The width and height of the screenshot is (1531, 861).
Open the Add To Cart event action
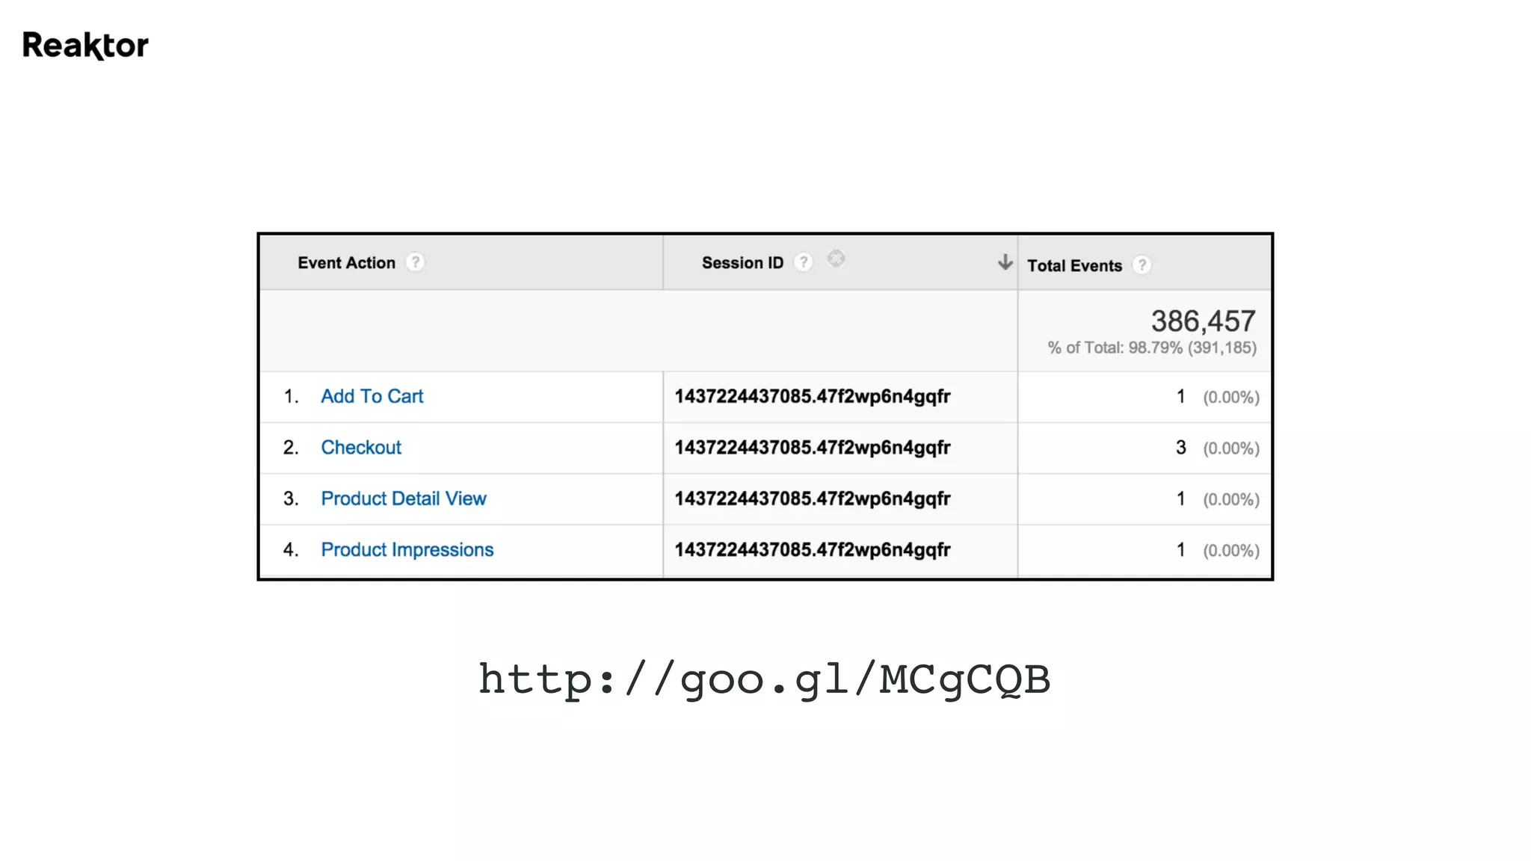372,396
